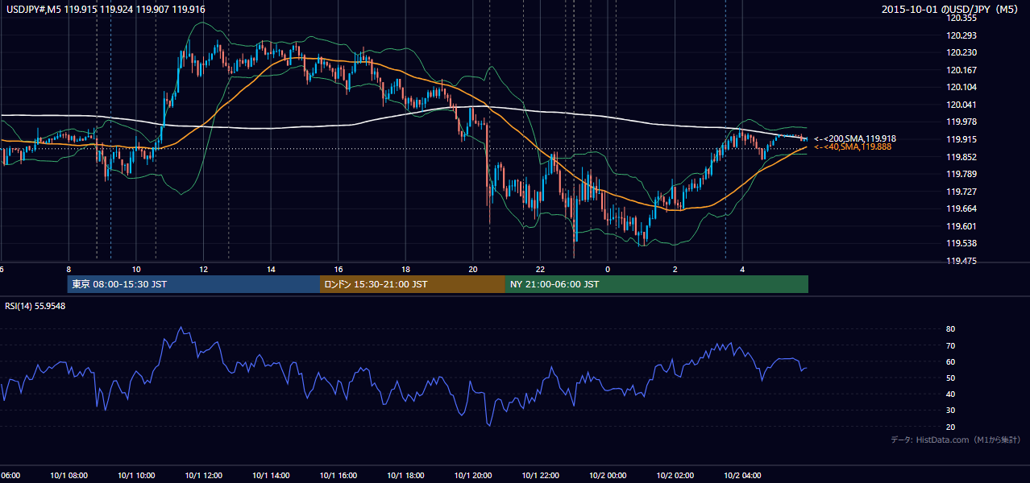Click the 10/1 18:00 time label
Screen dimensions: 1030x483
(405, 476)
